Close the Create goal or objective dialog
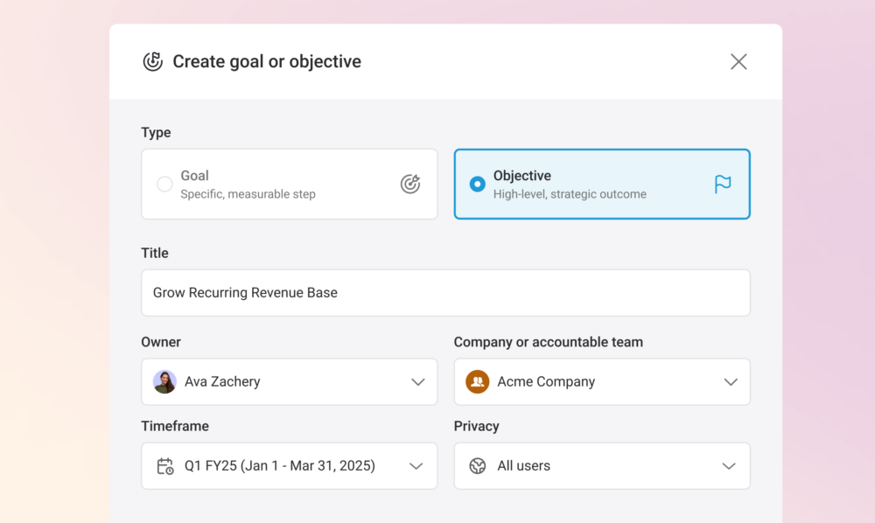 pos(738,61)
